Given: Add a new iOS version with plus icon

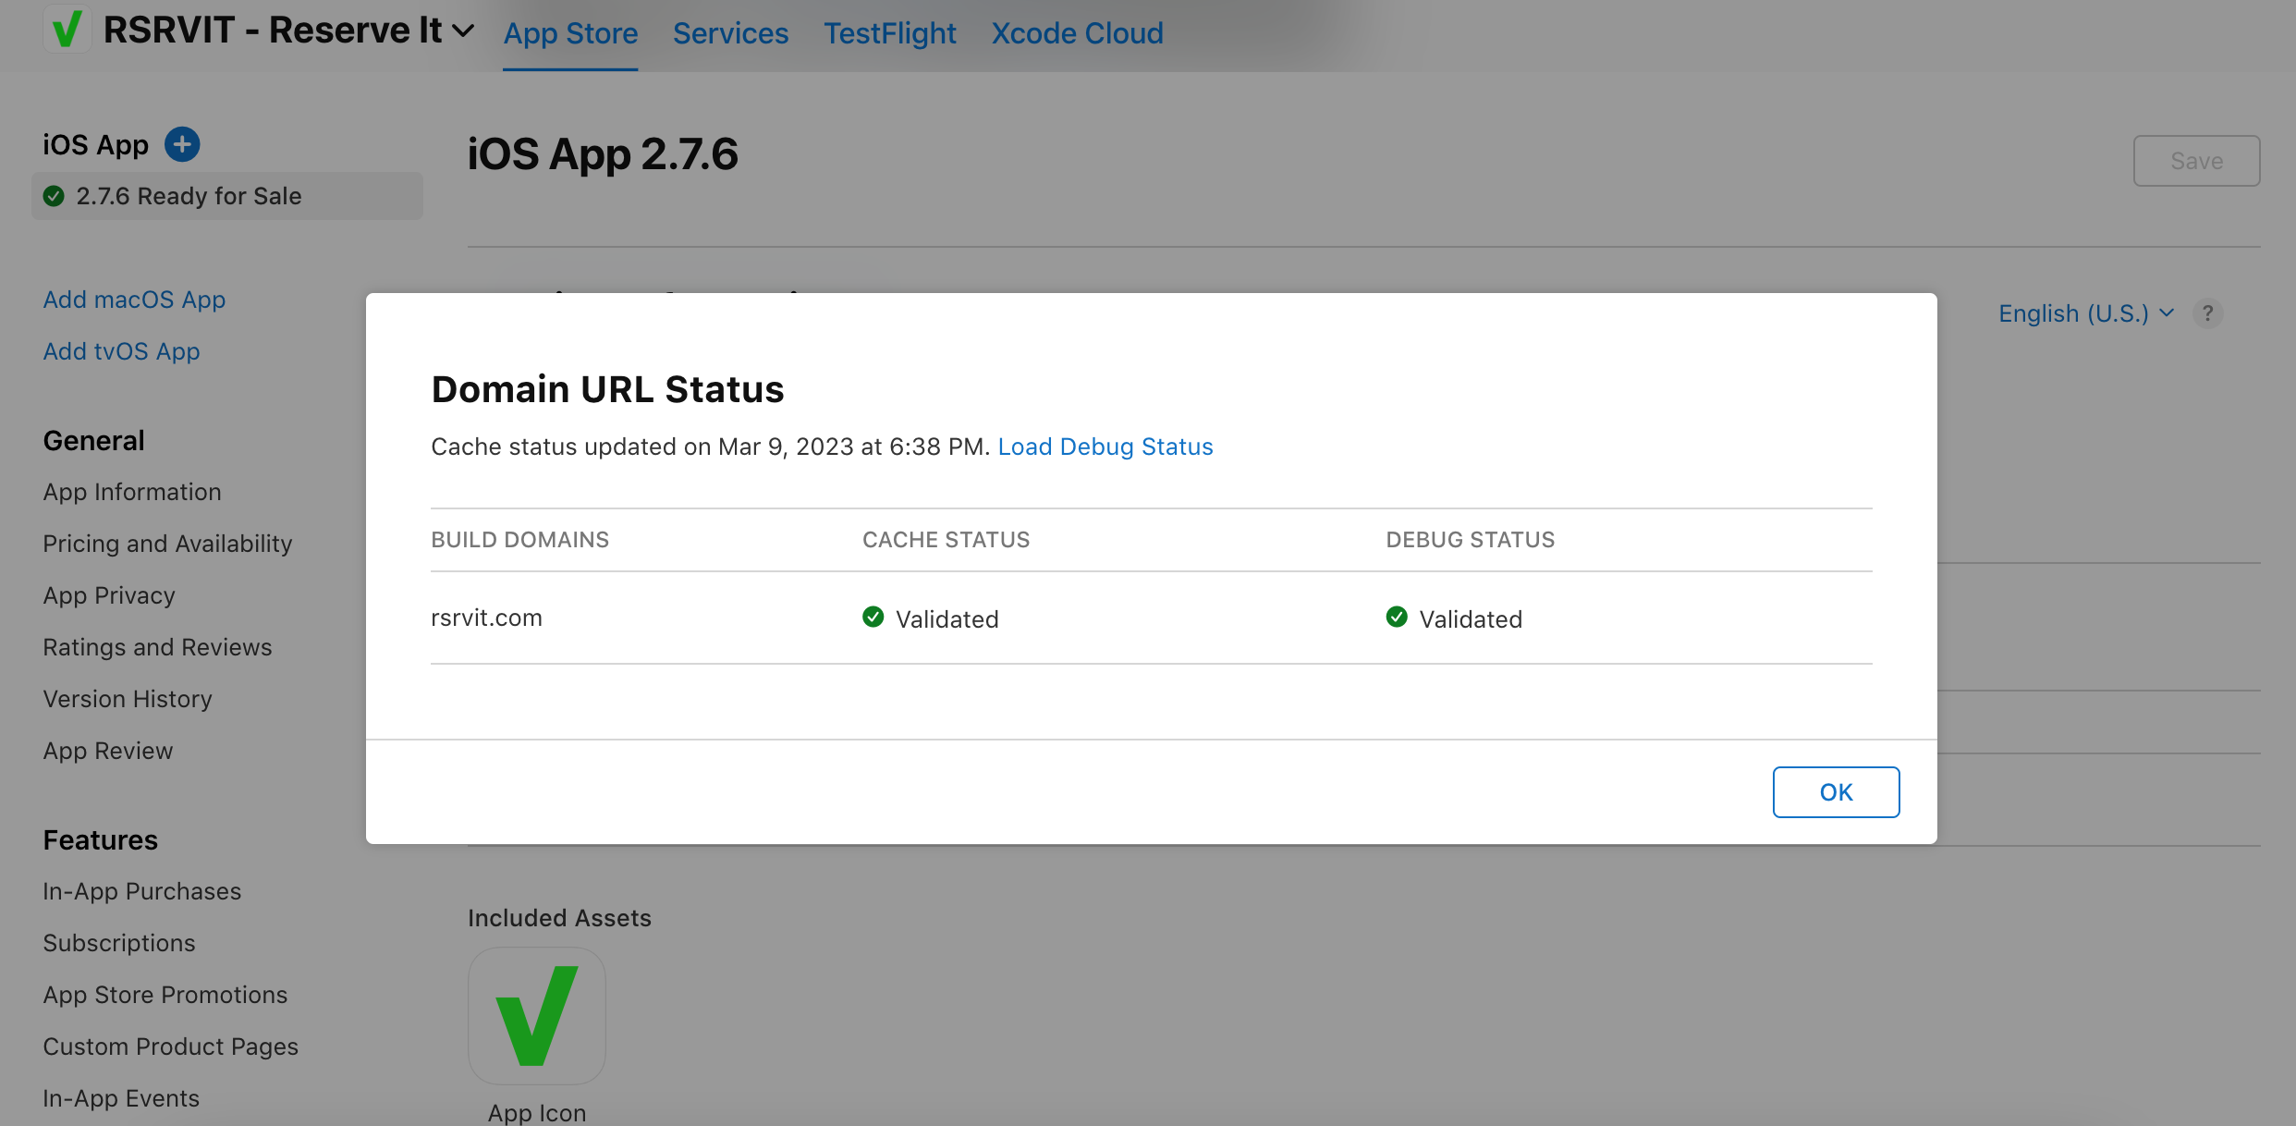Looking at the screenshot, I should (182, 144).
